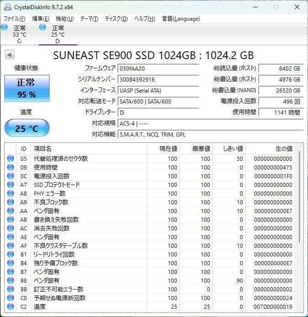Screen dimensions: 308x317
Task: Click the blue status orb for ID C2
Action: click(11, 306)
